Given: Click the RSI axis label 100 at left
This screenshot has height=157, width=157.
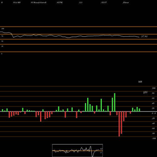Looking at the screenshot, I should (x=3, y=29).
